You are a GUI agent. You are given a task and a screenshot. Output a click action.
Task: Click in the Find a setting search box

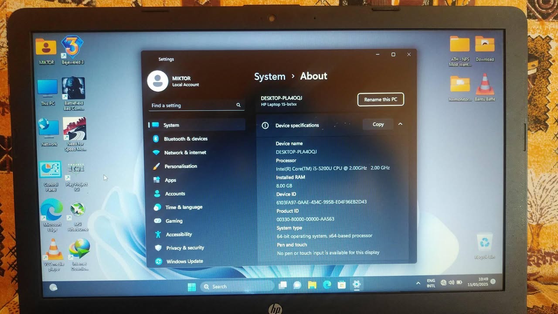(196, 106)
